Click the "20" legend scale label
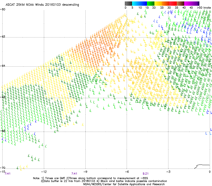Viewport: 212px width, 186px height. tap(154, 8)
